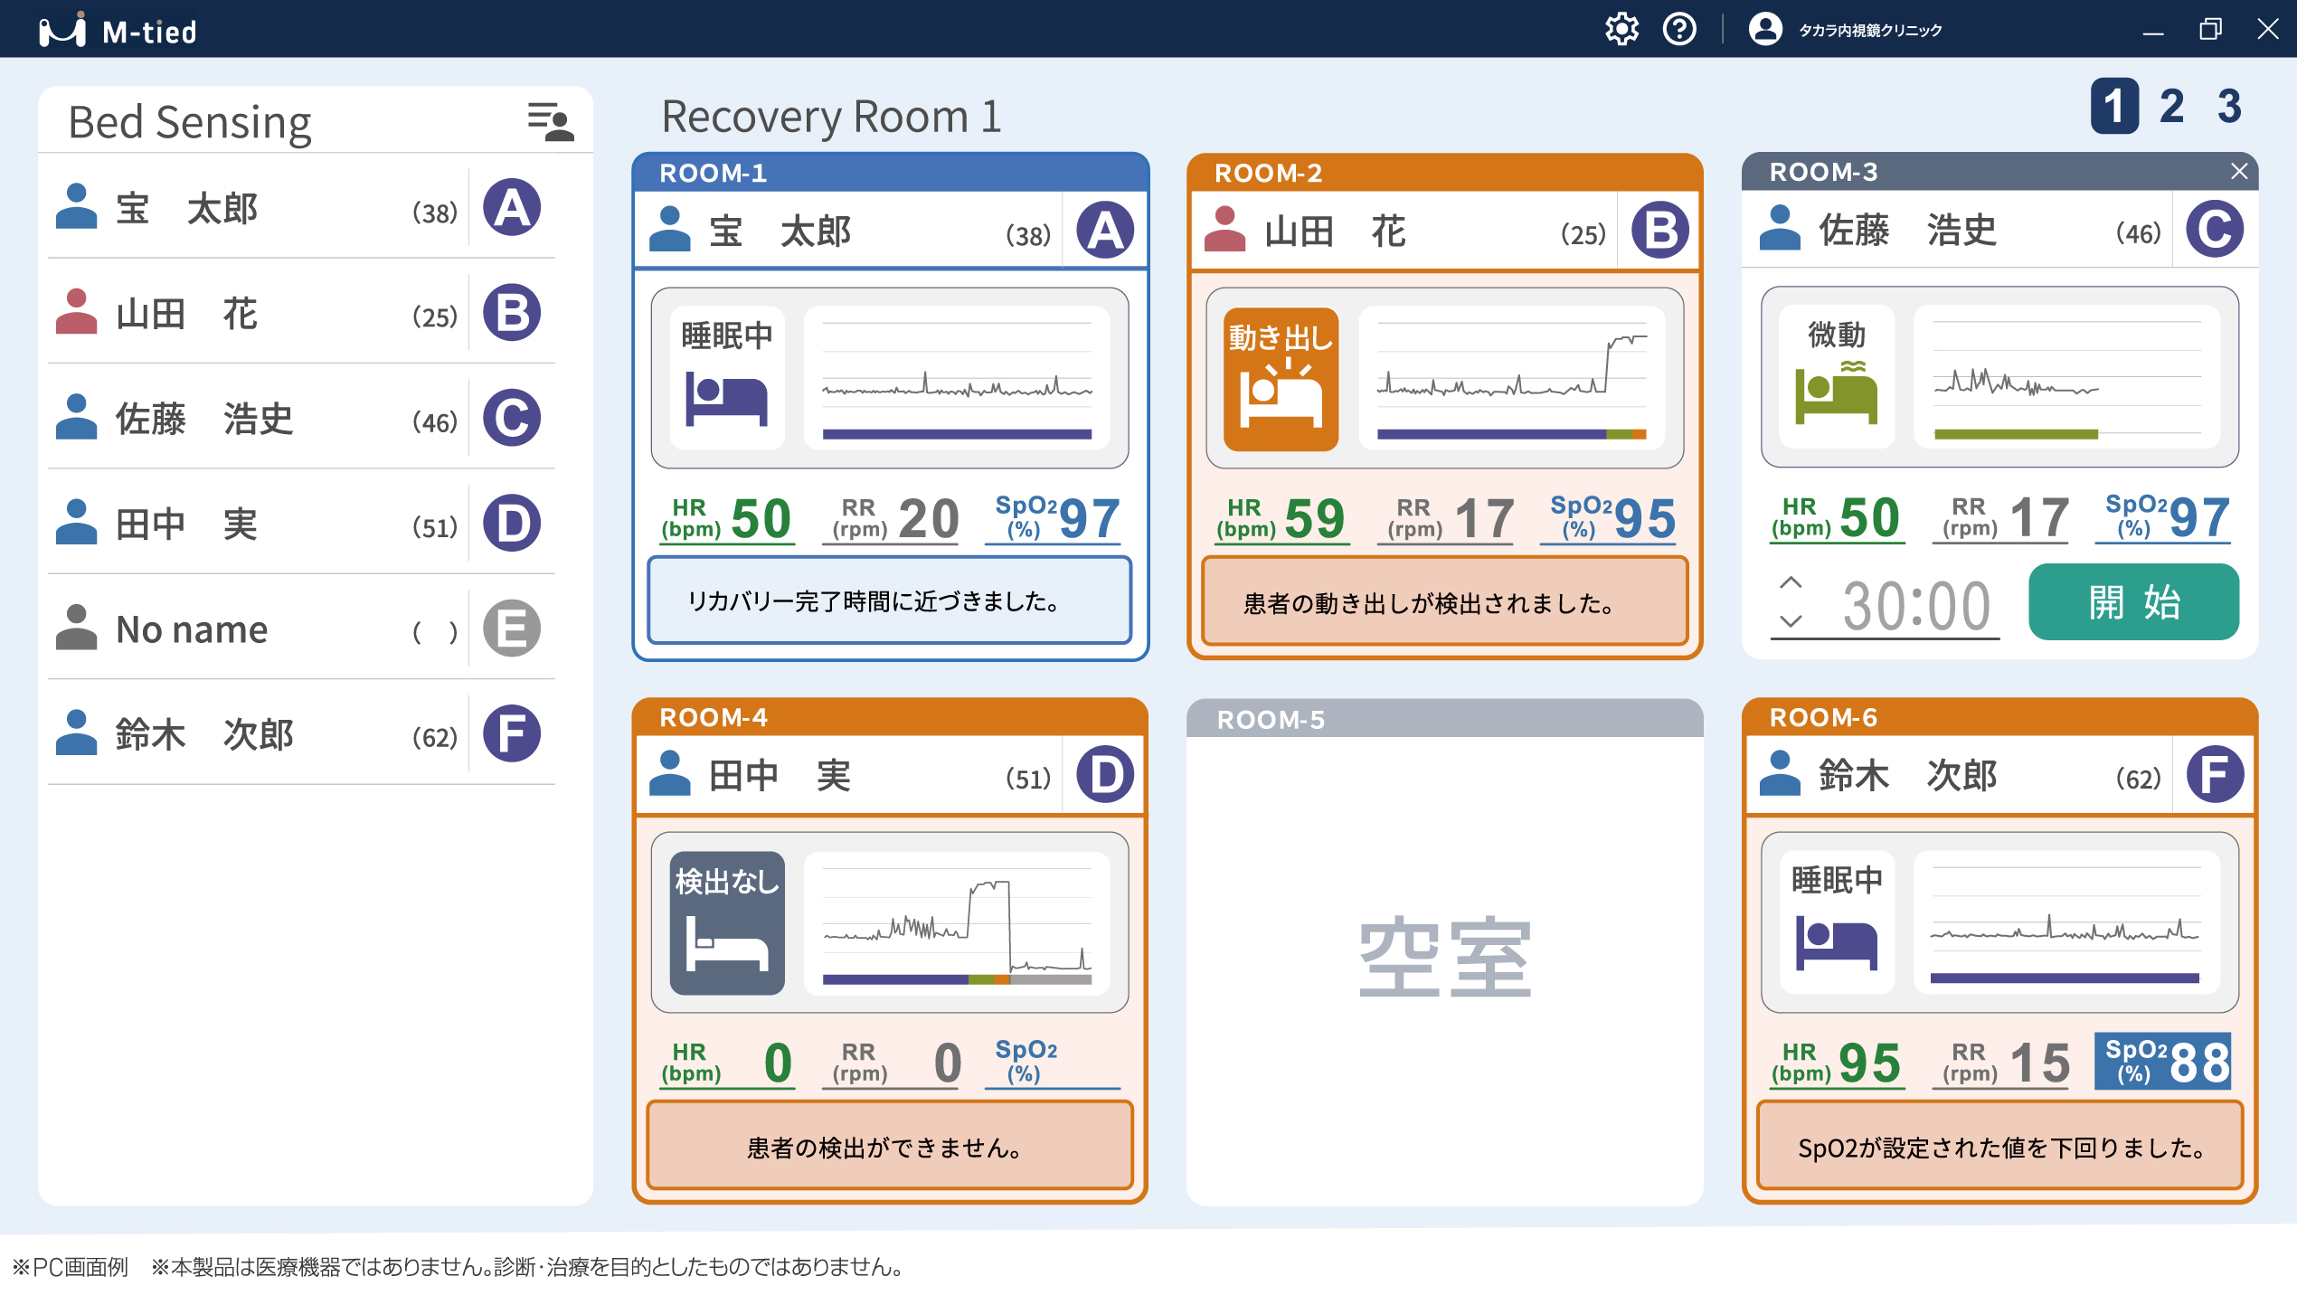Click the help question mark icon

coord(1679,30)
